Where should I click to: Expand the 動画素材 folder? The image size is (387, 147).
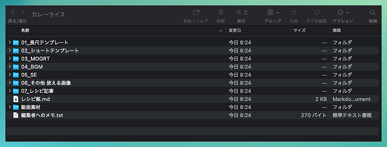[x=10, y=107]
